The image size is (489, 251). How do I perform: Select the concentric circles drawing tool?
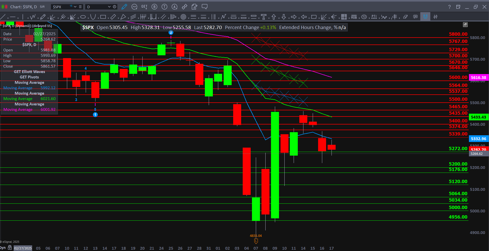point(183,17)
